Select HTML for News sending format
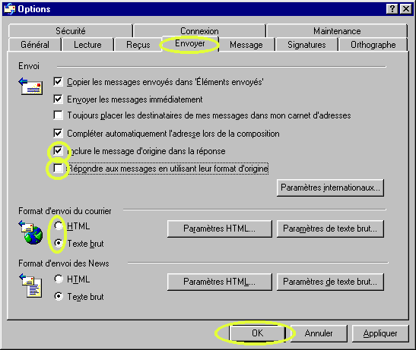The image size is (416, 350). [59, 279]
